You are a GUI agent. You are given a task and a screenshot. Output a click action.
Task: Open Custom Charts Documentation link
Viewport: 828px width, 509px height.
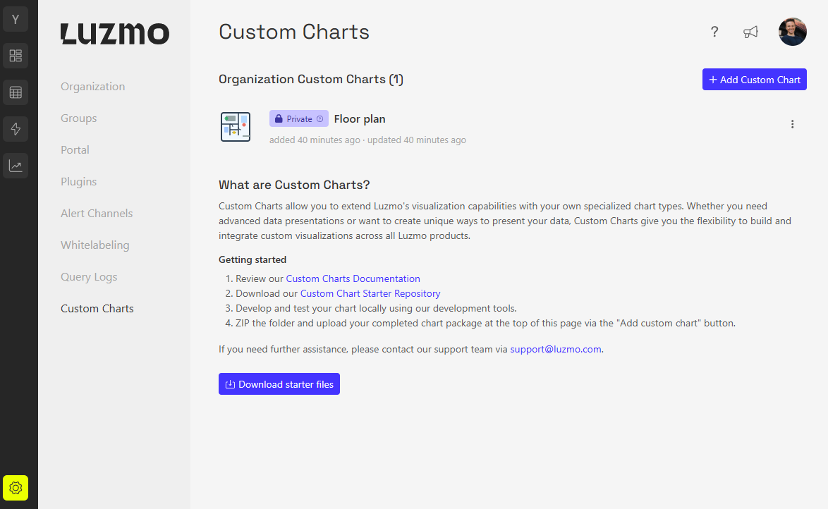coord(353,278)
